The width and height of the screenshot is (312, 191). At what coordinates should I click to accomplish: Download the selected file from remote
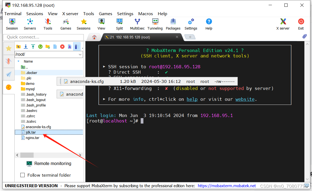(25, 47)
